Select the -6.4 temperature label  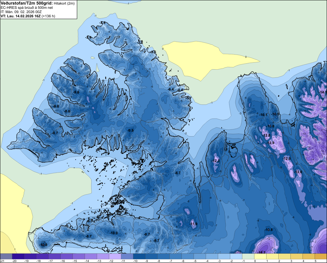coord(171,89)
